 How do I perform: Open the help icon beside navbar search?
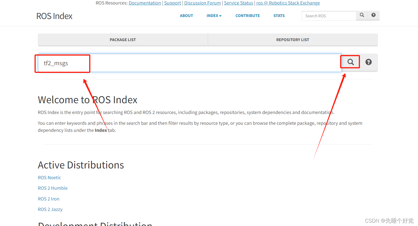click(374, 15)
